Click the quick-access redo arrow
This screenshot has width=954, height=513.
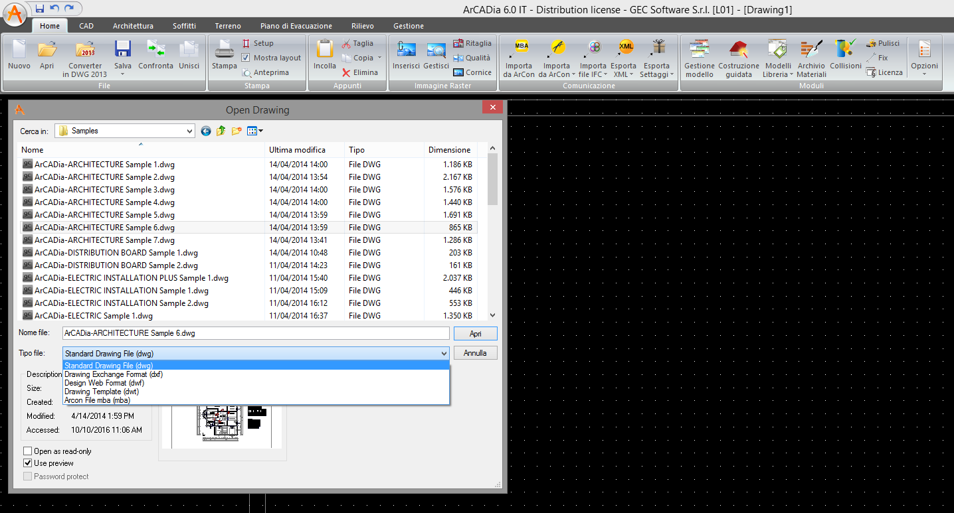click(69, 9)
